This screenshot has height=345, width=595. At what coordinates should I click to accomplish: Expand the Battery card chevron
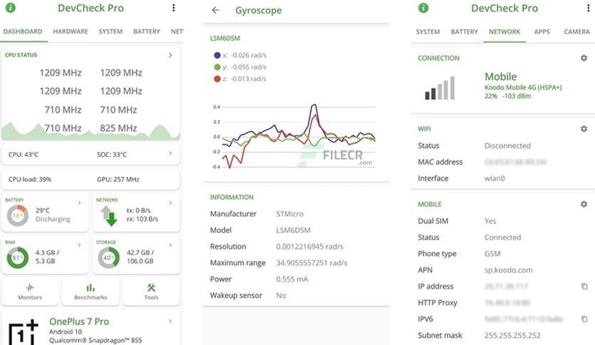pos(79,203)
